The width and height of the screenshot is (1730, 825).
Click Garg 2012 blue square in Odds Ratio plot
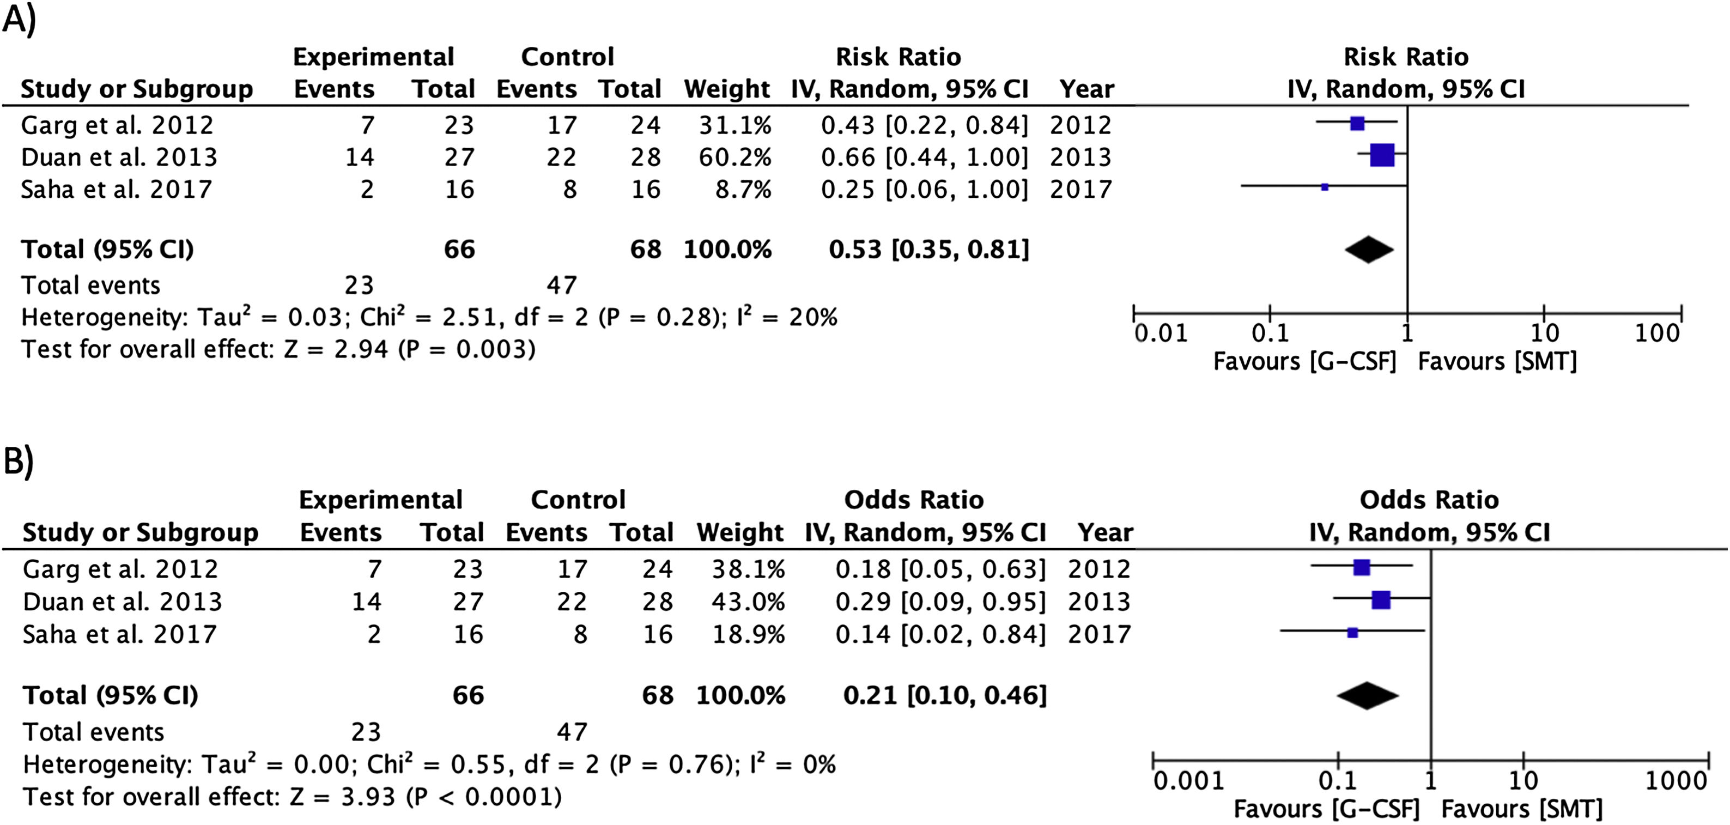click(x=1361, y=568)
